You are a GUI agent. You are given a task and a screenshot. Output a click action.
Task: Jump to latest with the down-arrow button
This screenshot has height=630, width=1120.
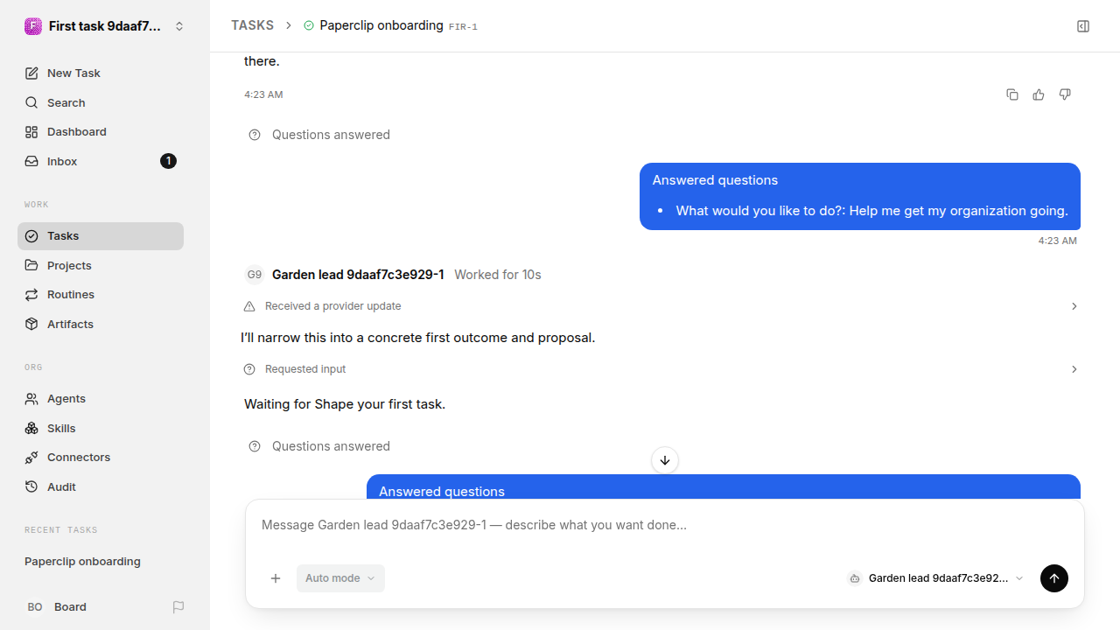tap(665, 460)
